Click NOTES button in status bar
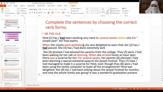 tap(115, 89)
